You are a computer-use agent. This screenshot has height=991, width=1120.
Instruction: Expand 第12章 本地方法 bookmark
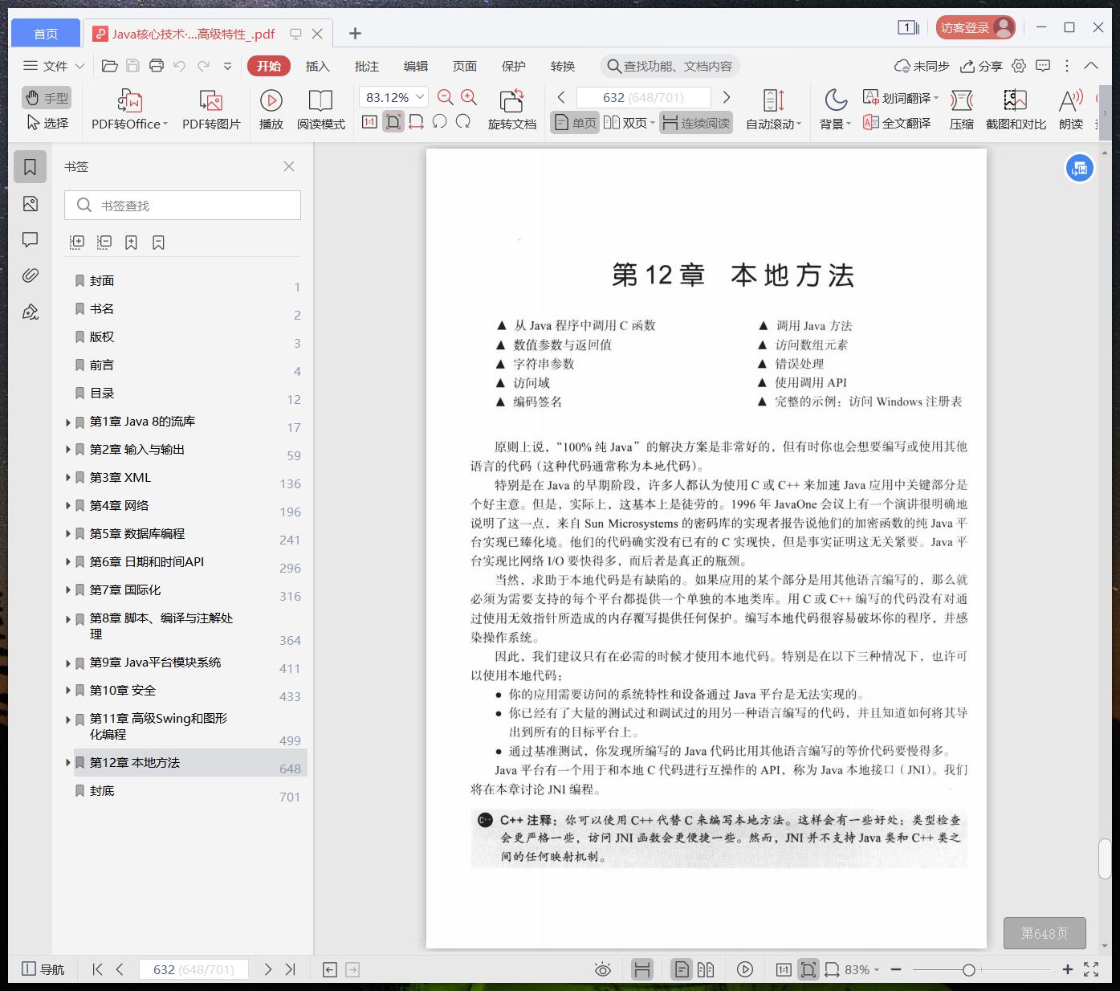pos(68,763)
